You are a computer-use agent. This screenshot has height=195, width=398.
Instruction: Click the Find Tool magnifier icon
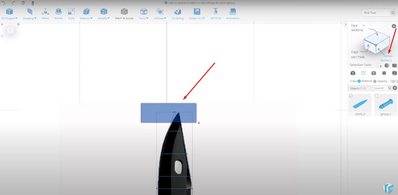[393, 13]
